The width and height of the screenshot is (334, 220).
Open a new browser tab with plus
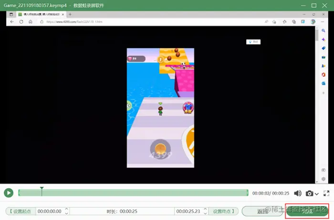pyautogui.click(x=70, y=14)
